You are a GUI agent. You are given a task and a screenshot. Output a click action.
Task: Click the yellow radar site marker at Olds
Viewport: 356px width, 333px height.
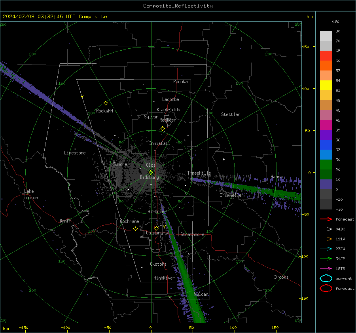pyautogui.click(x=151, y=173)
